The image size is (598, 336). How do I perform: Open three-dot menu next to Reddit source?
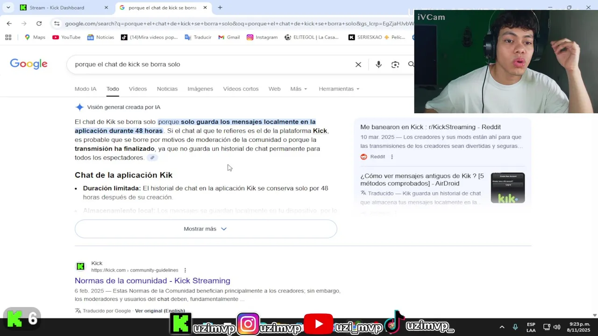pos(392,157)
